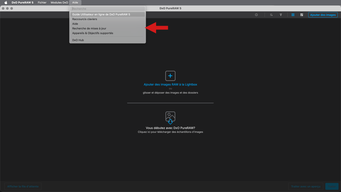341x192 pixels.
Task: Open the Apple menu
Action: 6,3
